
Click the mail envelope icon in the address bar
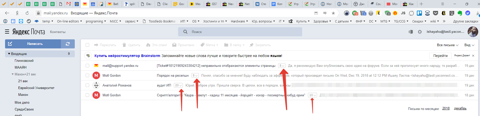pyautogui.click(x=316, y=13)
